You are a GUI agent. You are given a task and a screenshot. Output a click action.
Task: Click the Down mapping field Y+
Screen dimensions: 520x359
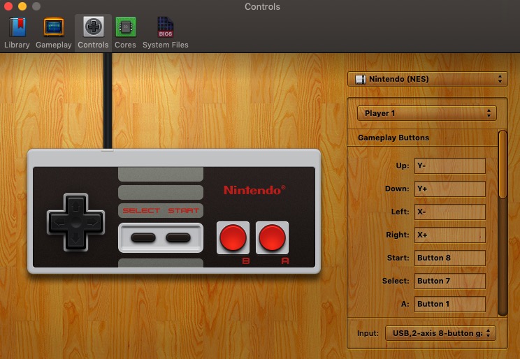coord(449,189)
